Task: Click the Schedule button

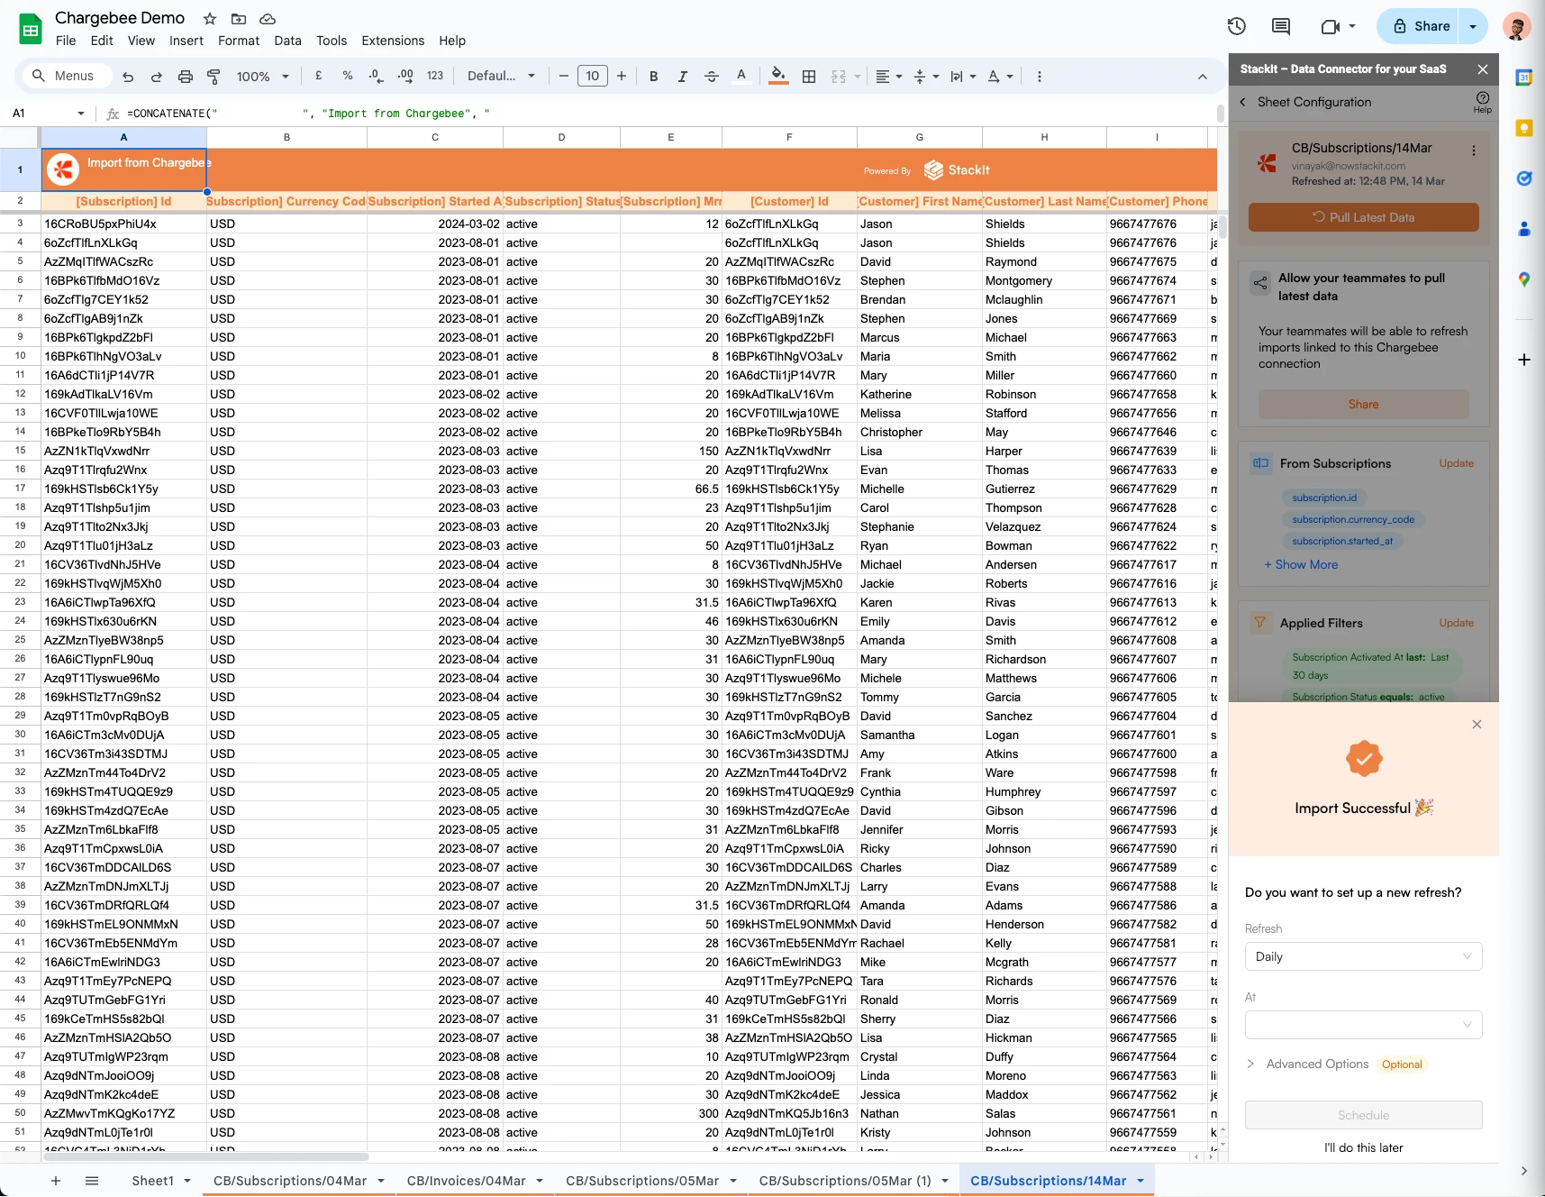Action: [x=1363, y=1115]
